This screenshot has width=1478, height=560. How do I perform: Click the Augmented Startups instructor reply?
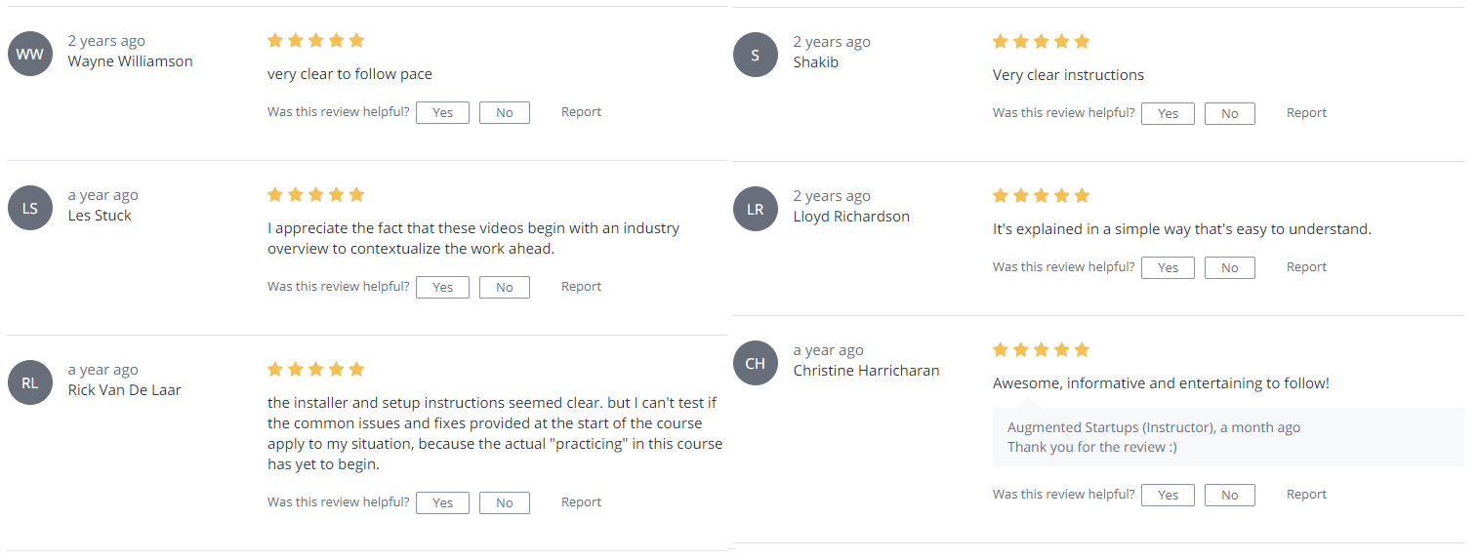pos(1228,437)
